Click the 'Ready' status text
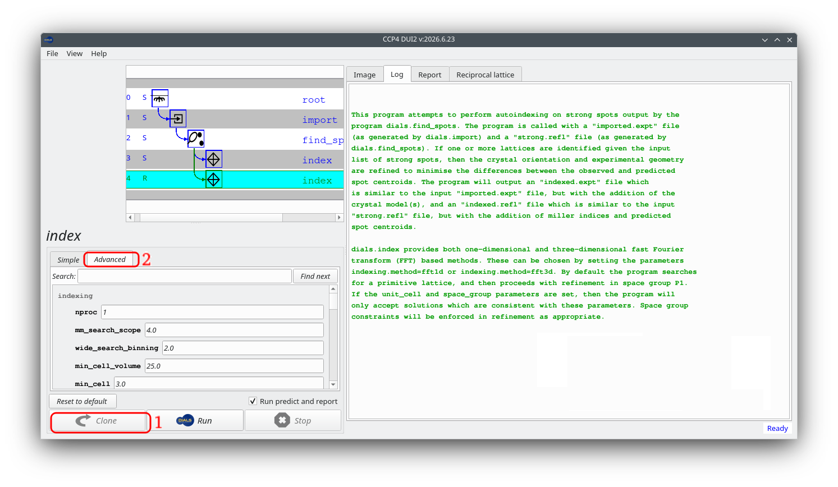The width and height of the screenshot is (838, 487). [x=777, y=429]
